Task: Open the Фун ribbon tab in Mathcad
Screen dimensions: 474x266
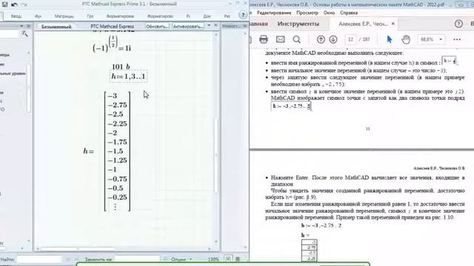Action: click(38, 16)
